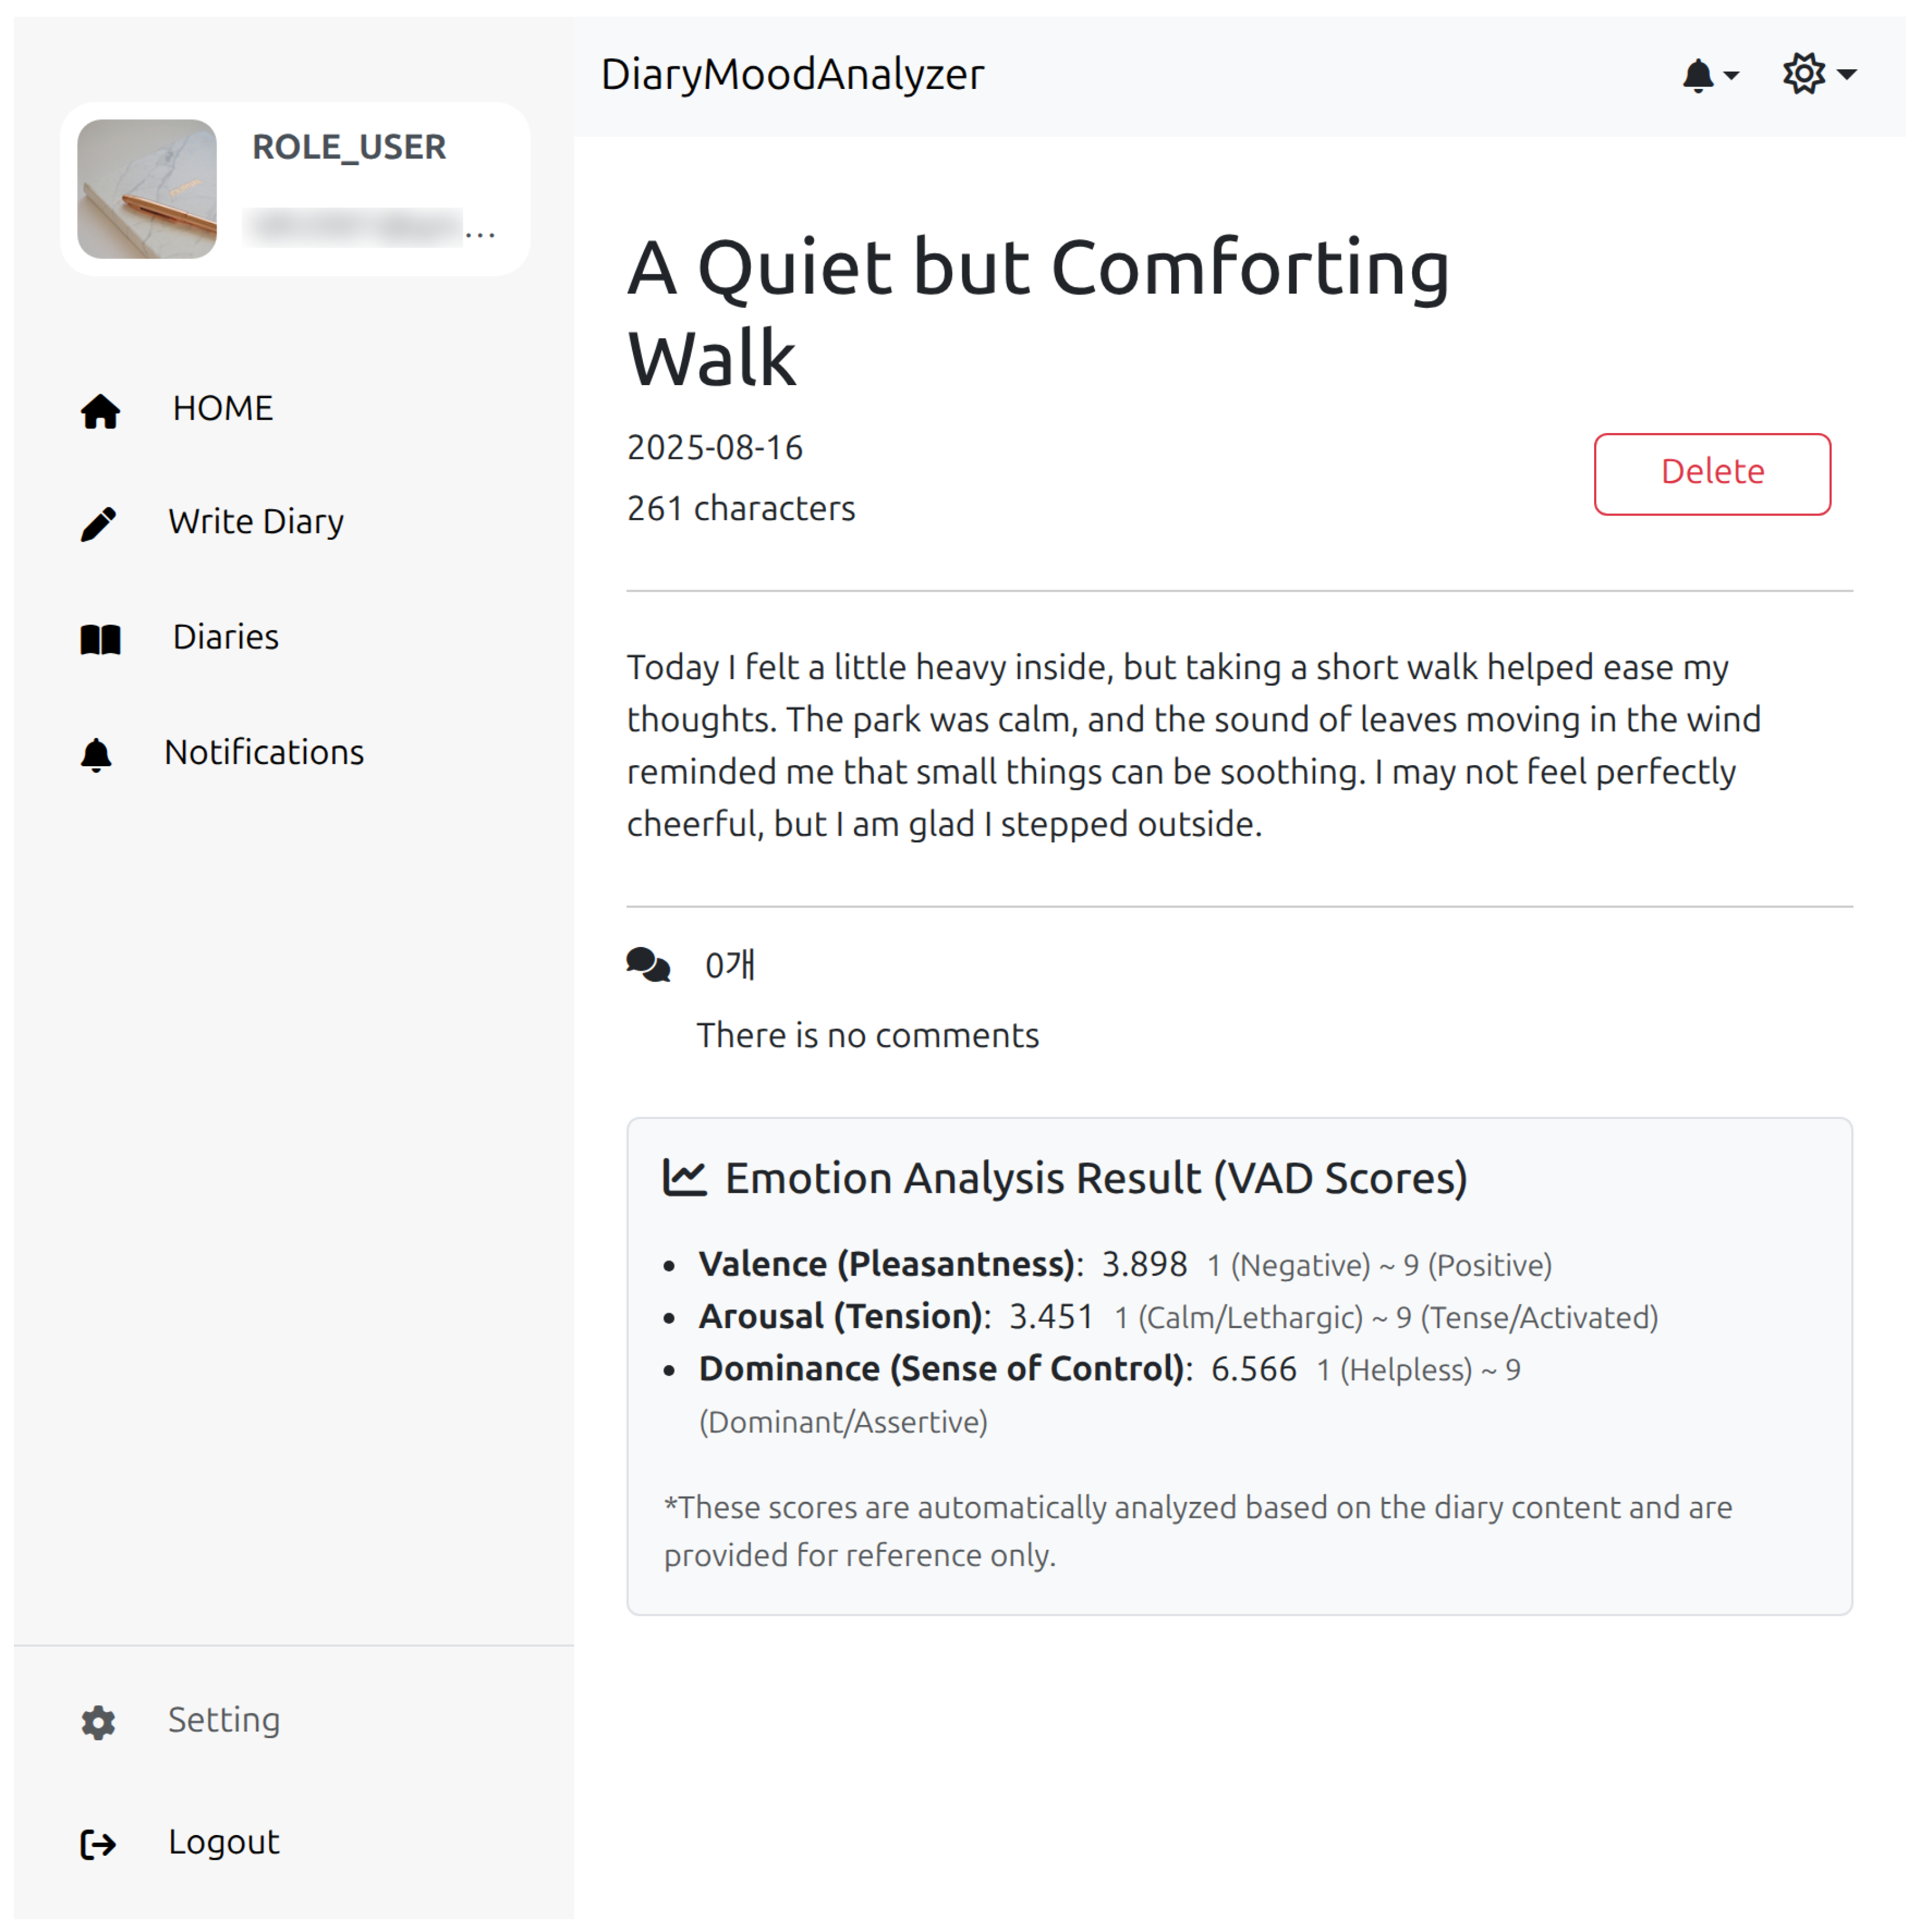Expand the top bar settings gear dropdown
Viewport: 1928px width, 1932px height.
(x=1818, y=74)
